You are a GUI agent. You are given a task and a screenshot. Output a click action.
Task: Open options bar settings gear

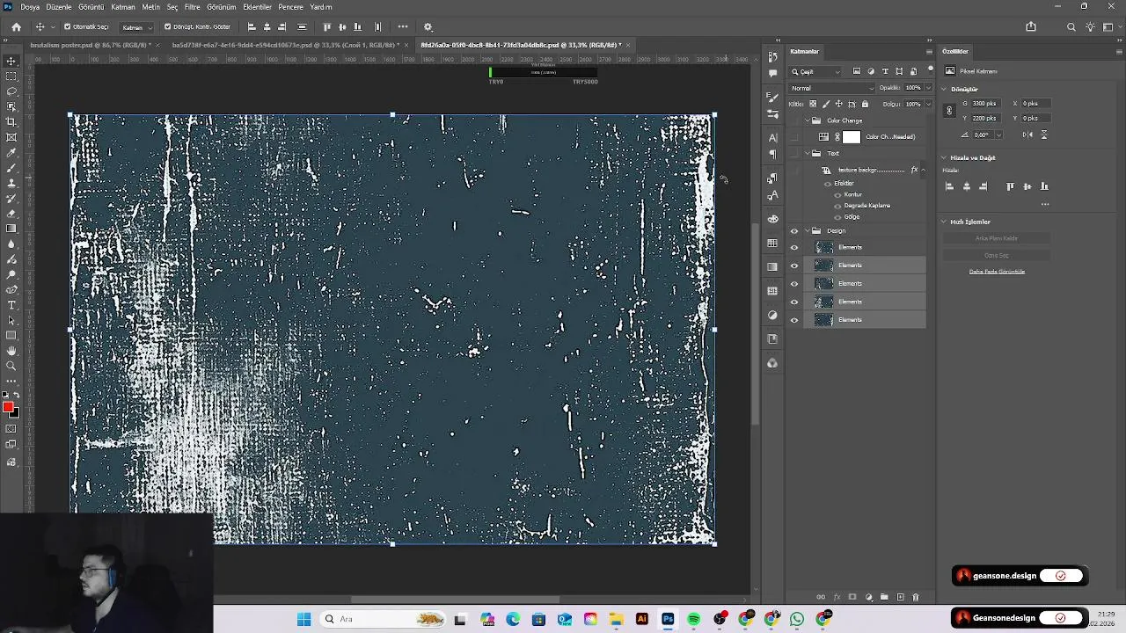pyautogui.click(x=428, y=27)
